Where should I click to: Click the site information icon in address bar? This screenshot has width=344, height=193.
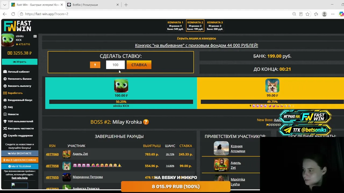21,14
